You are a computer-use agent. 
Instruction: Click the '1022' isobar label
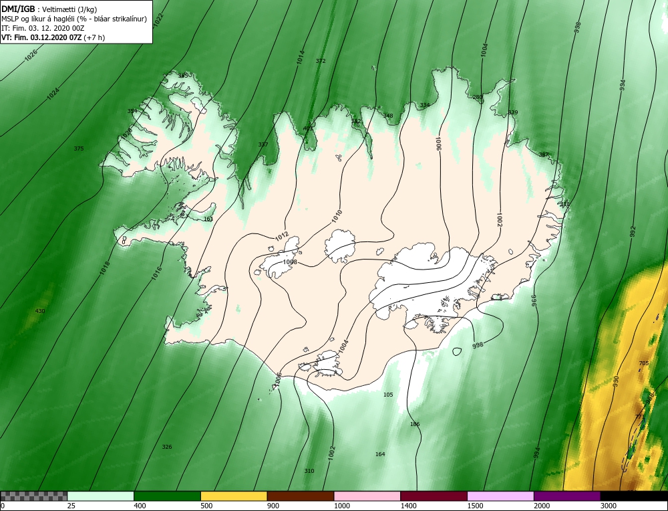(x=158, y=20)
